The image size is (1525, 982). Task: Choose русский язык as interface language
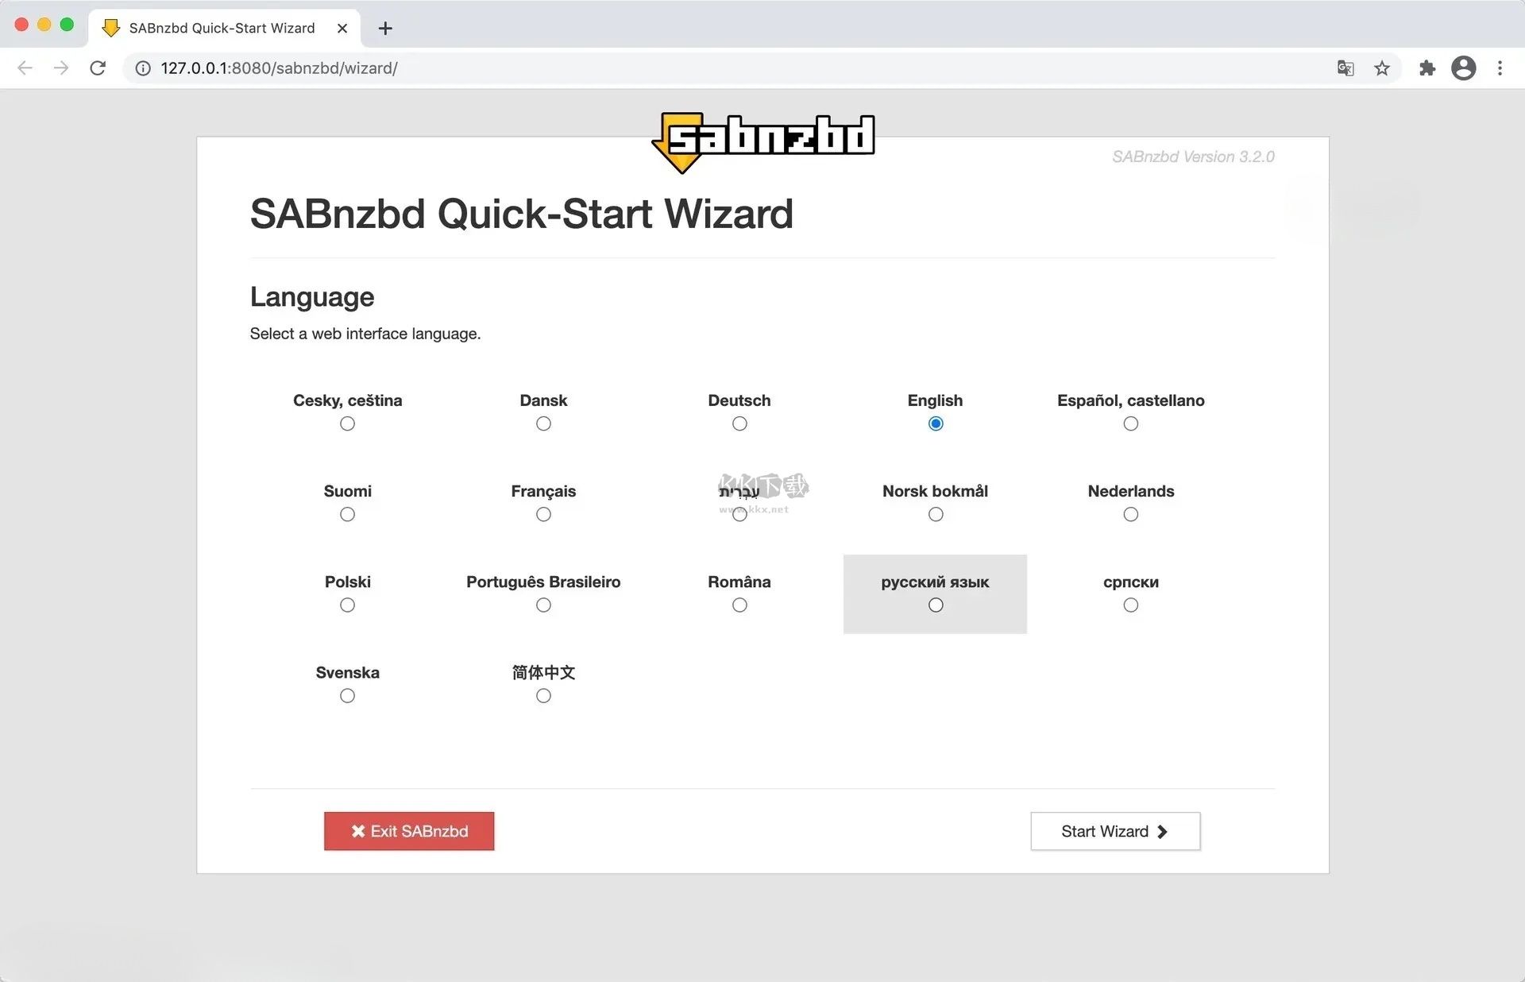[x=935, y=605]
